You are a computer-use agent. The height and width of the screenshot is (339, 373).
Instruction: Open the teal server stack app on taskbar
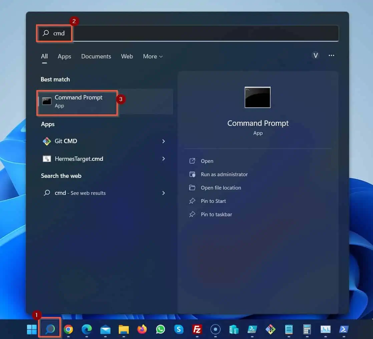pyautogui.click(x=234, y=329)
